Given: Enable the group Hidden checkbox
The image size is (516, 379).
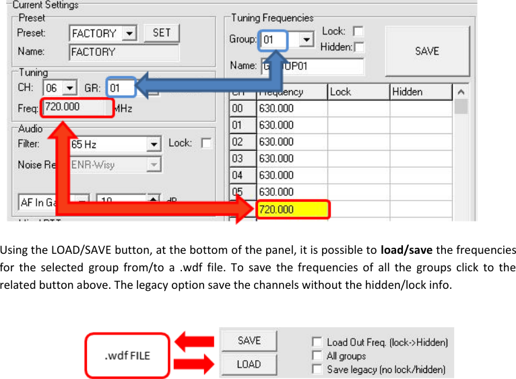Looking at the screenshot, I should pyautogui.click(x=359, y=47).
